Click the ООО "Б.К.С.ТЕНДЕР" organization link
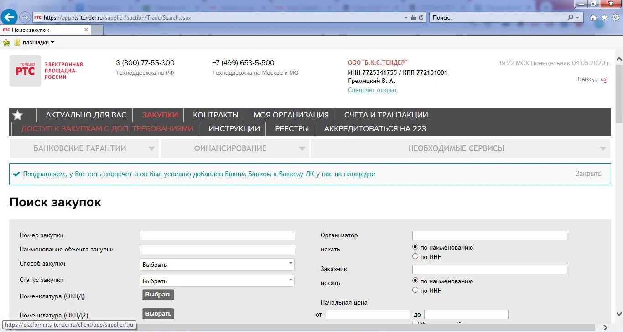This screenshot has width=623, height=332. [377, 63]
